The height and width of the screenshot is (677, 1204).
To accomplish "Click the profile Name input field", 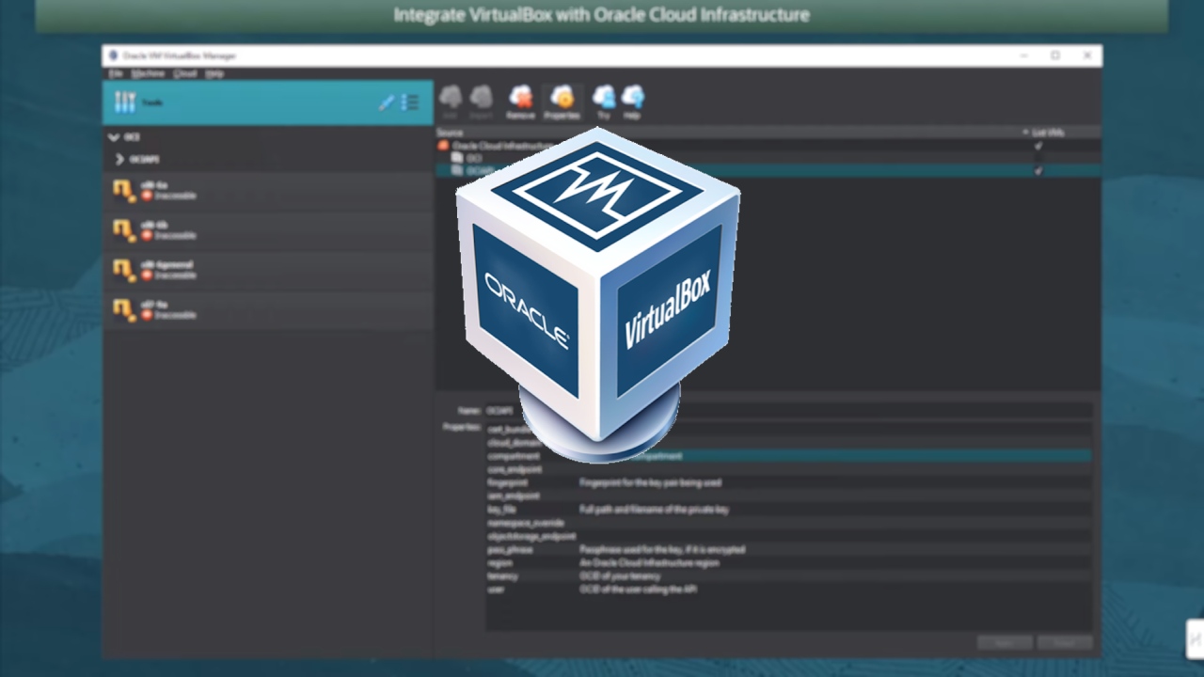I will pyautogui.click(x=788, y=411).
